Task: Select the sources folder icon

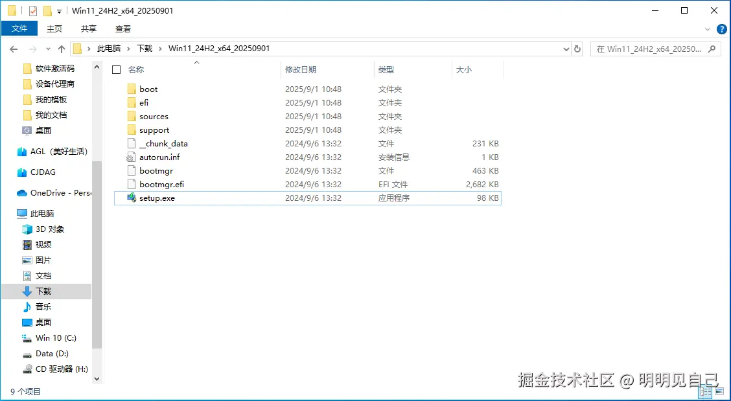Action: (132, 116)
